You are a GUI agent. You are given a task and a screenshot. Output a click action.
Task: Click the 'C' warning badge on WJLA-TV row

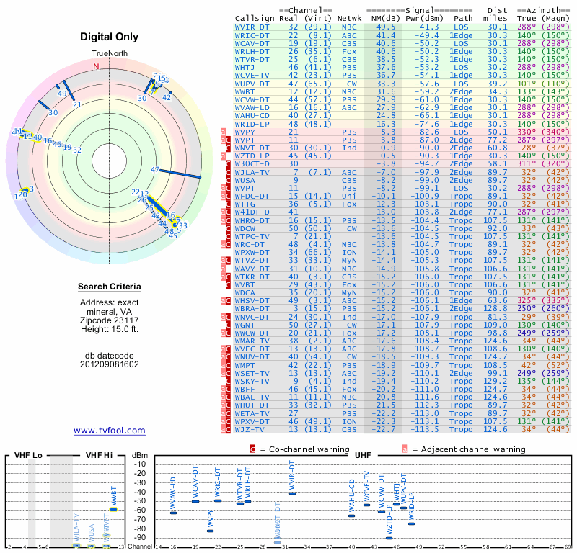click(228, 172)
